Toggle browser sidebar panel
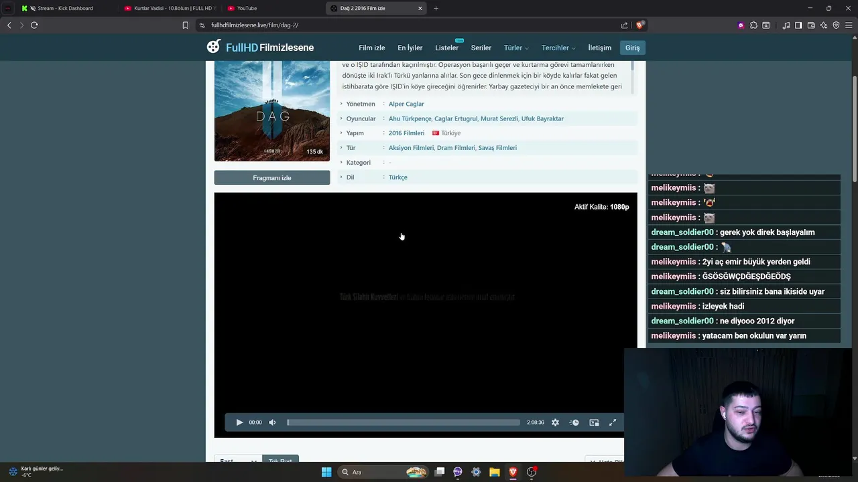858x482 pixels. (x=798, y=25)
